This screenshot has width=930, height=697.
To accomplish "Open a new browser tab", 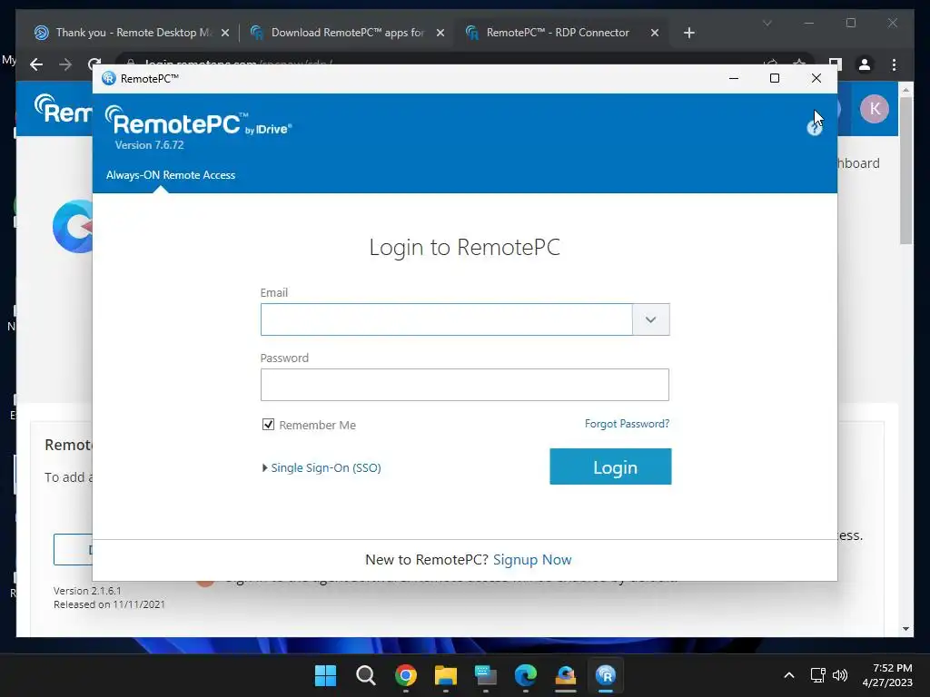I will [688, 33].
